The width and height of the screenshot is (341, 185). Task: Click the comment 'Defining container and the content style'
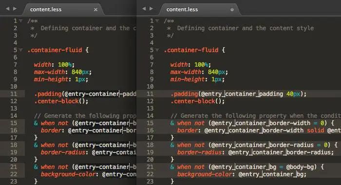click(x=246, y=28)
